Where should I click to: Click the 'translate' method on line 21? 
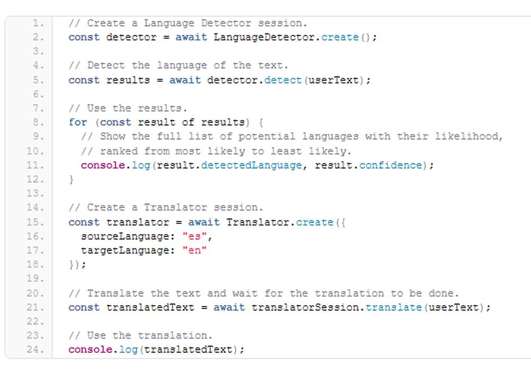pyautogui.click(x=393, y=307)
